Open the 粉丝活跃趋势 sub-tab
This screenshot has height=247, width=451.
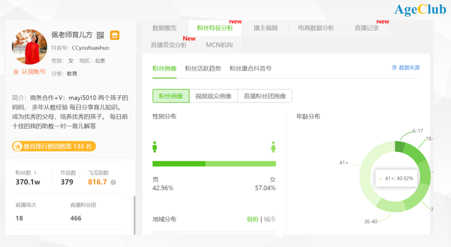click(x=203, y=68)
